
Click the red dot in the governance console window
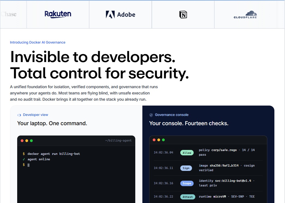154,140
